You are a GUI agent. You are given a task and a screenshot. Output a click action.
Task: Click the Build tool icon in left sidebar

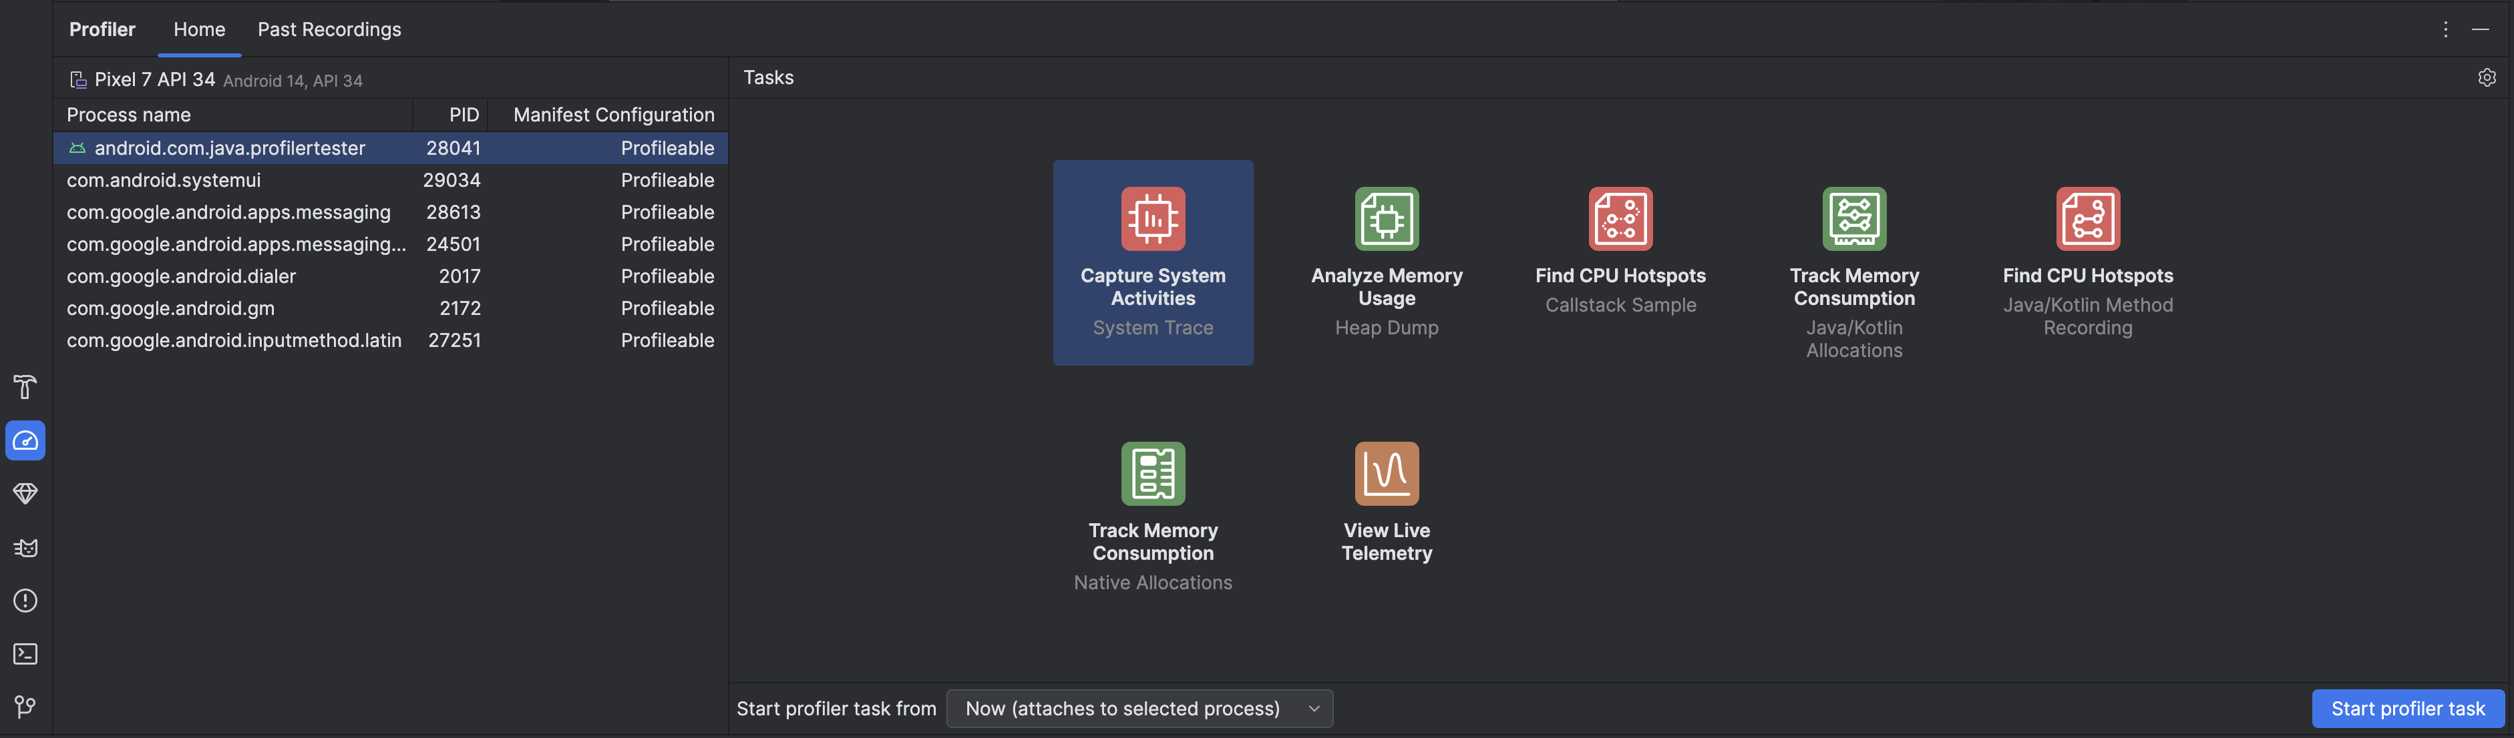tap(24, 386)
